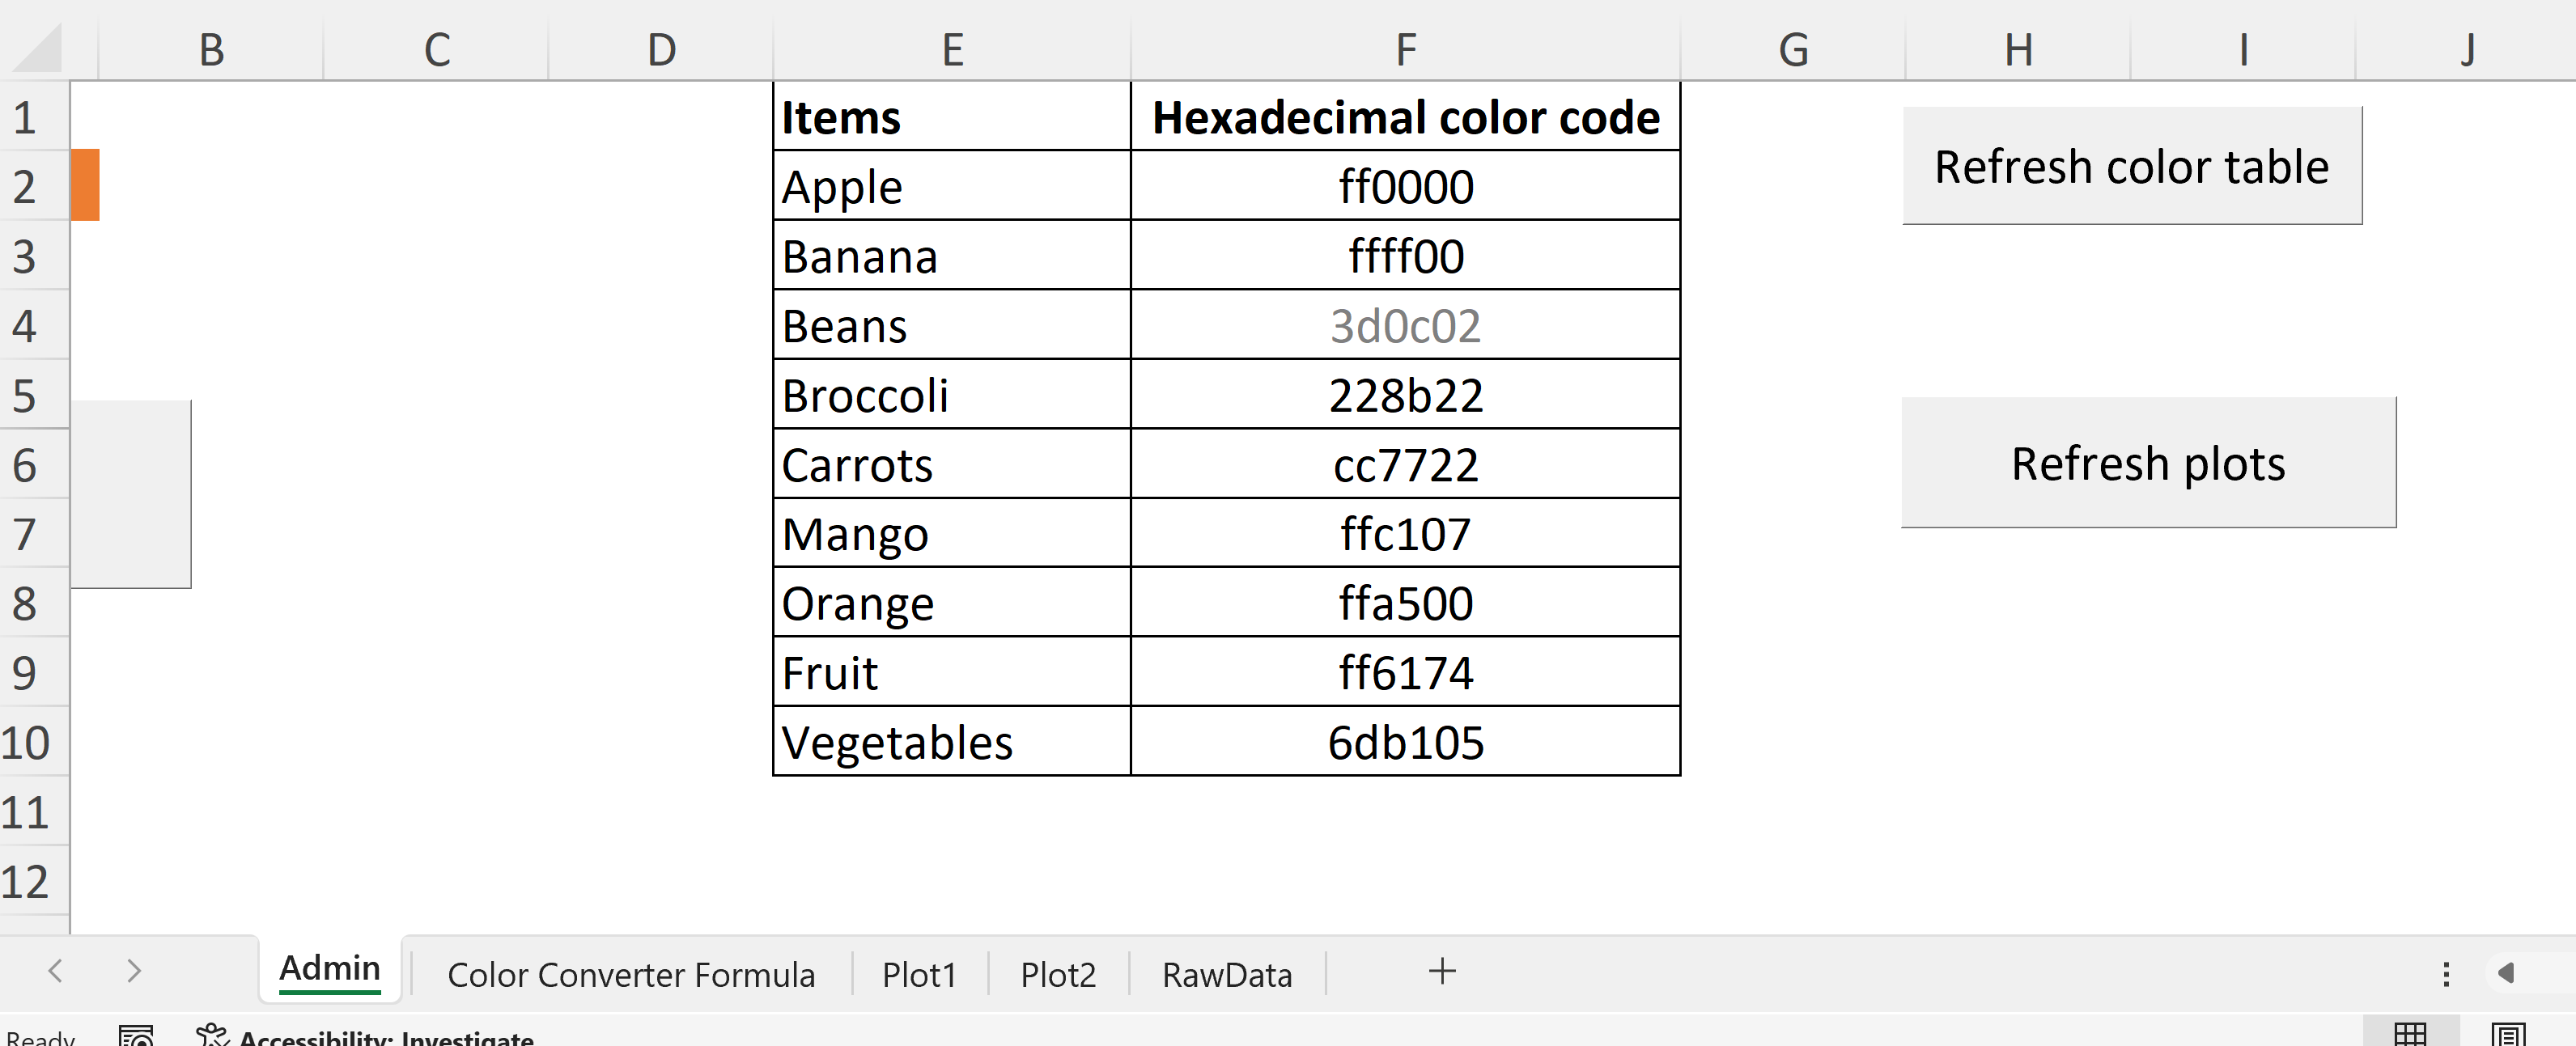Switch to Normal view icon
Viewport: 2576px width, 1046px height.
[x=2410, y=1034]
